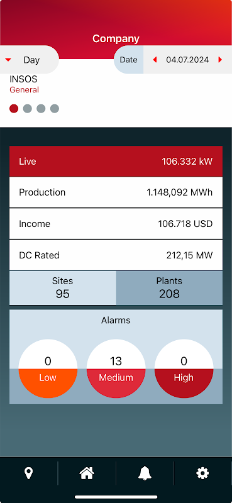Open the Day period dropdown

[x=29, y=60]
